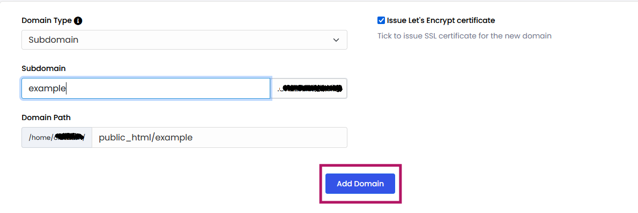Click the 'Issue Let's Encrypt certificate' label text
The height and width of the screenshot is (213, 638).
click(x=441, y=20)
